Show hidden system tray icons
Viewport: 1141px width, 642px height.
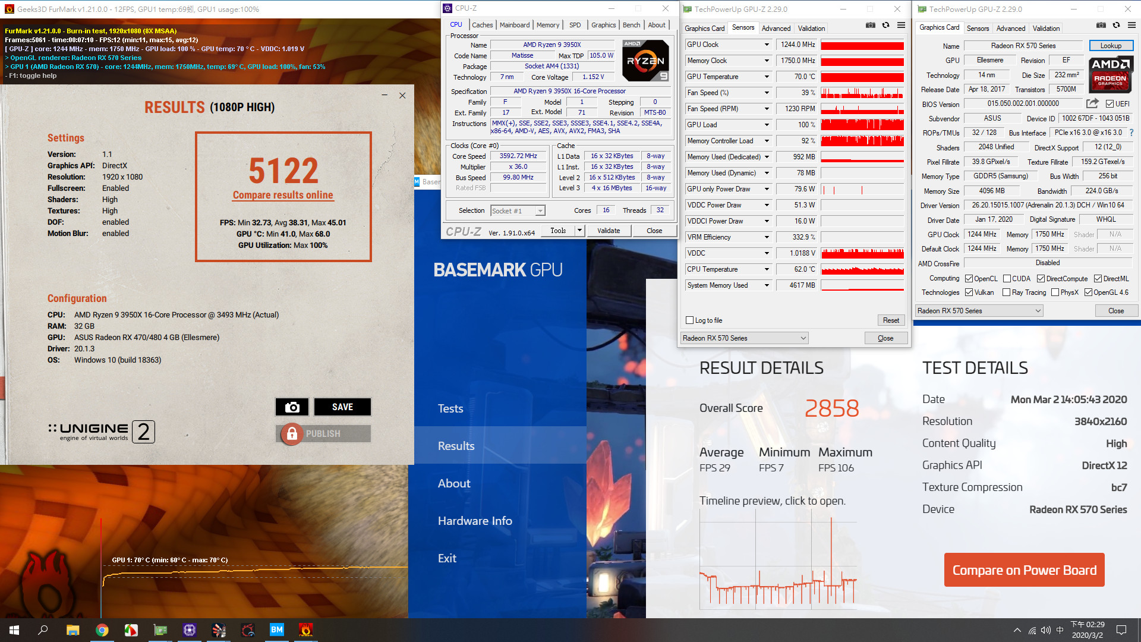tap(1017, 630)
